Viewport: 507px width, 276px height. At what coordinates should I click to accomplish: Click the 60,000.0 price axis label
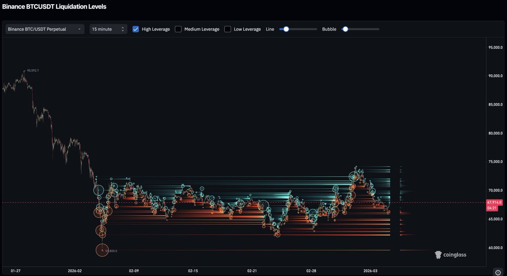pyautogui.click(x=496, y=248)
